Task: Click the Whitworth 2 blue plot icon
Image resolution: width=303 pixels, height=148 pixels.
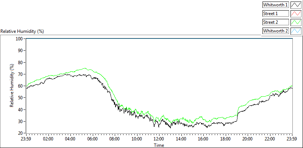Action: [x=296, y=31]
